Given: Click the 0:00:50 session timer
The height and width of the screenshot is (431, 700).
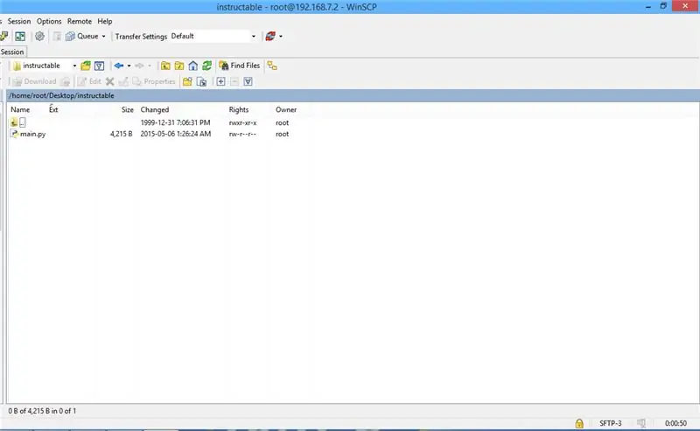Looking at the screenshot, I should point(675,423).
